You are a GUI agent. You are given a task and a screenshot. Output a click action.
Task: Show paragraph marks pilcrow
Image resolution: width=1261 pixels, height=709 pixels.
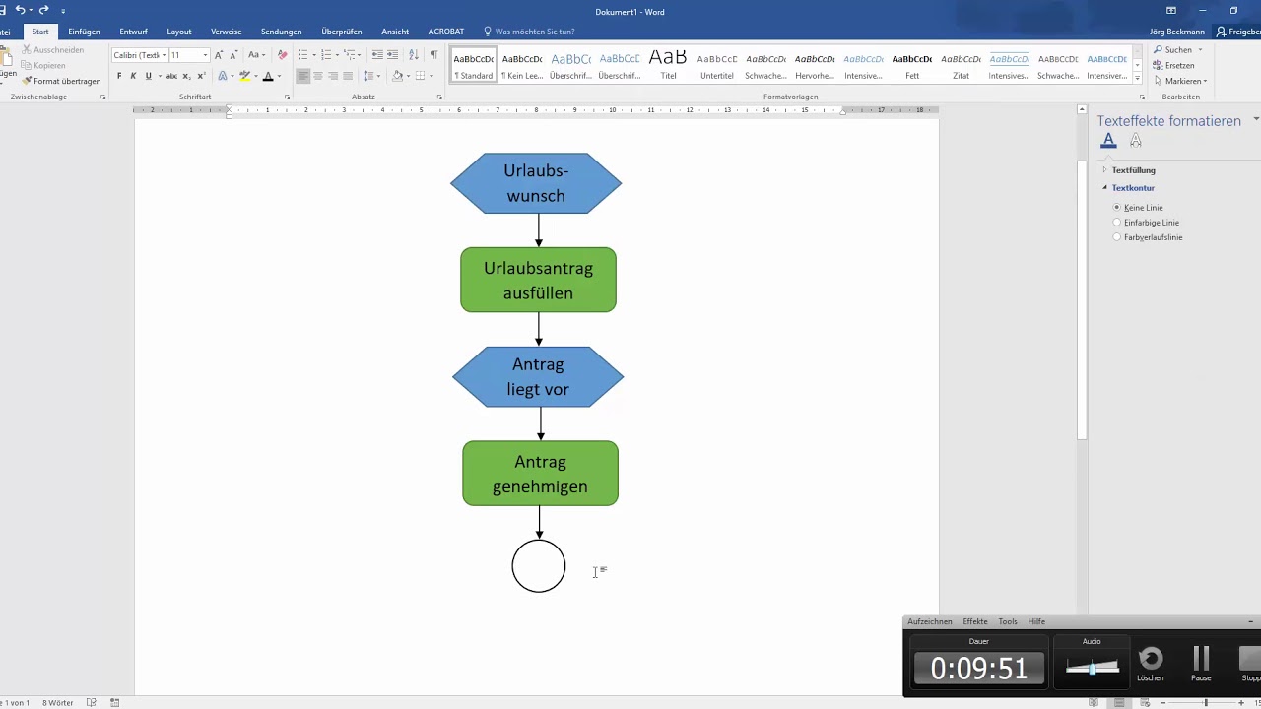click(433, 55)
